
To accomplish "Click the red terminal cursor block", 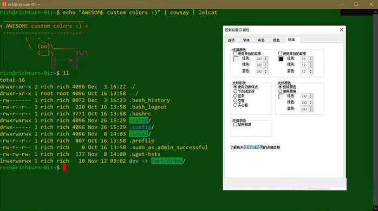I will (x=64, y=168).
